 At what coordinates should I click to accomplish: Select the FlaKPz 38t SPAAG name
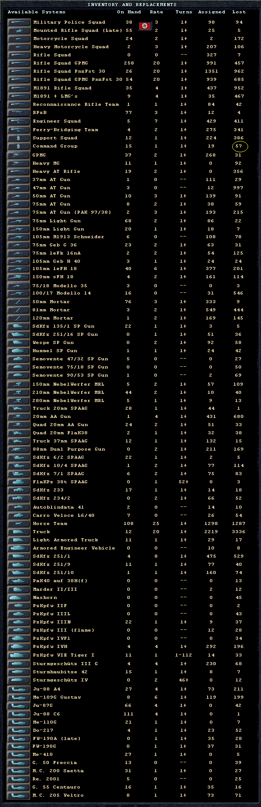[60, 482]
